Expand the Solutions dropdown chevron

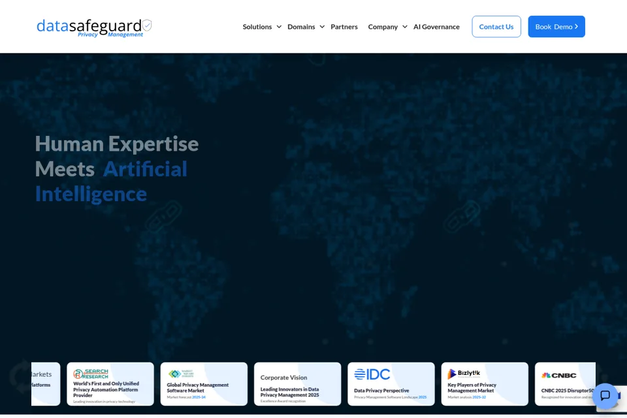(279, 27)
